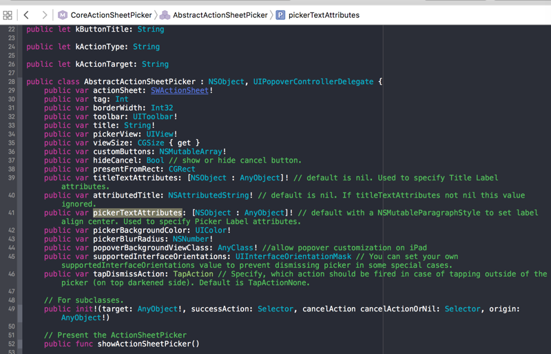Click '// Present the ActionSheetPicker' comment
This screenshot has height=354, width=551.
coord(115,335)
